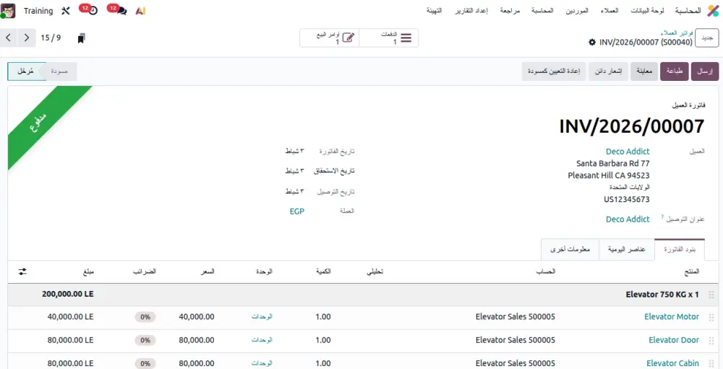Switch to Other Info (معلومات أخرى) tab
Image resolution: width=723 pixels, height=369 pixels.
(570, 249)
